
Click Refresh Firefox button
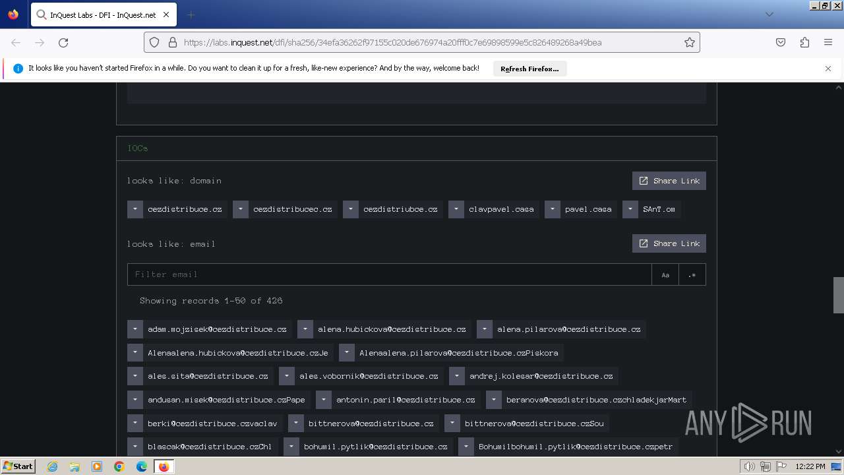529,69
